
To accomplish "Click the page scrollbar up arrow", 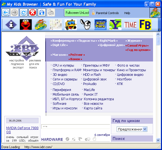I will coord(158,34).
